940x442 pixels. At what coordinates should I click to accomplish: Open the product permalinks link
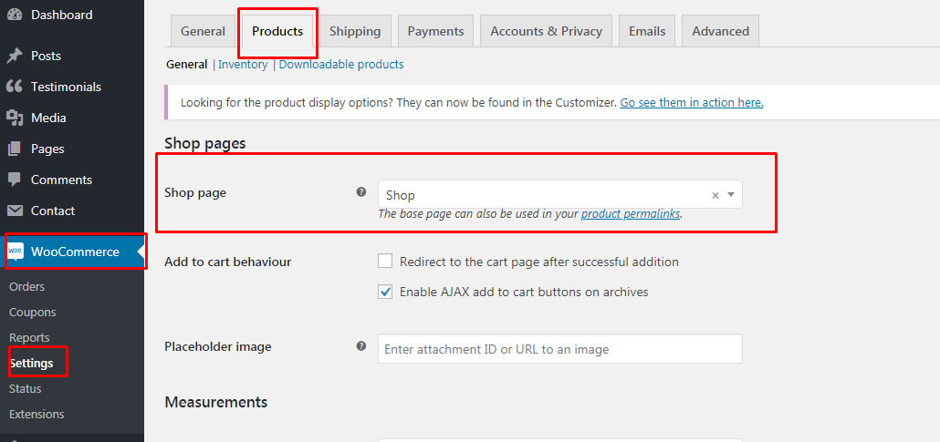[x=631, y=214]
